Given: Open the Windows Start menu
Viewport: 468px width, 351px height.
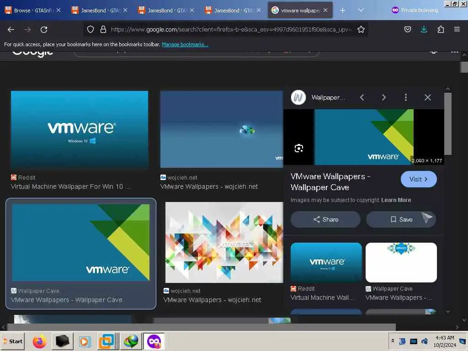Looking at the screenshot, I should 13,341.
